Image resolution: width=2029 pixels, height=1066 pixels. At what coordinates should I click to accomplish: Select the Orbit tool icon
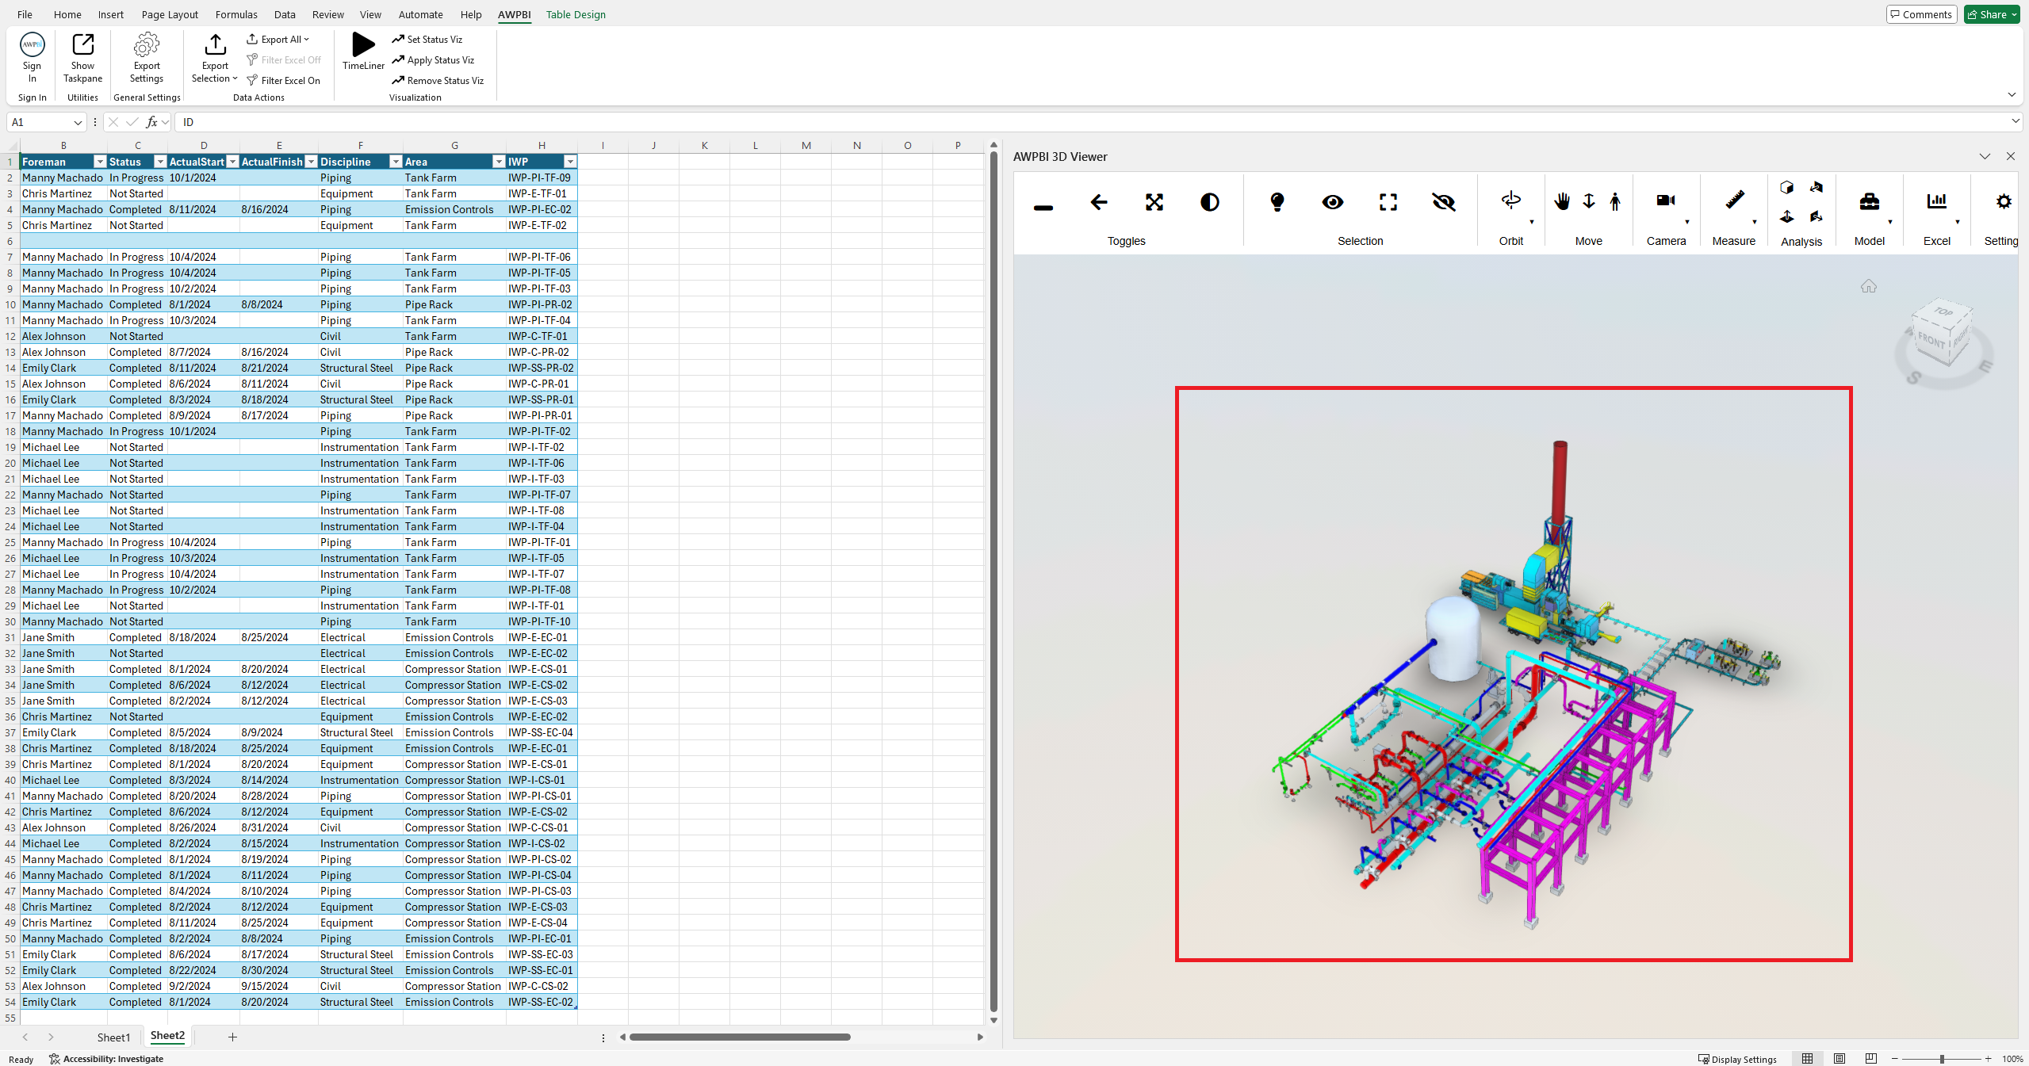click(1511, 201)
